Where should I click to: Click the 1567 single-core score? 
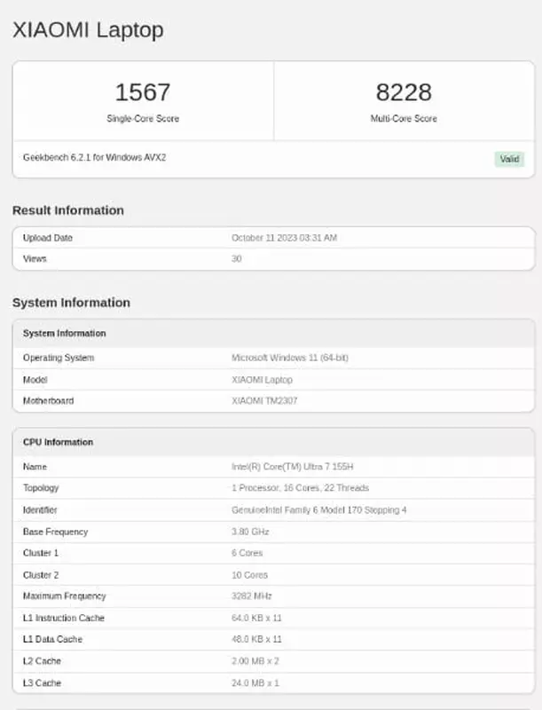point(143,92)
